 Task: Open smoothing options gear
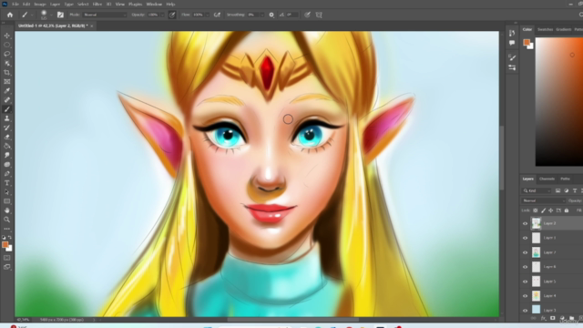click(x=271, y=15)
